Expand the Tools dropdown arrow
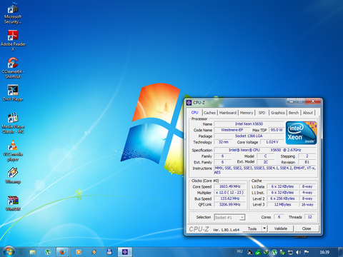 pos(264,228)
